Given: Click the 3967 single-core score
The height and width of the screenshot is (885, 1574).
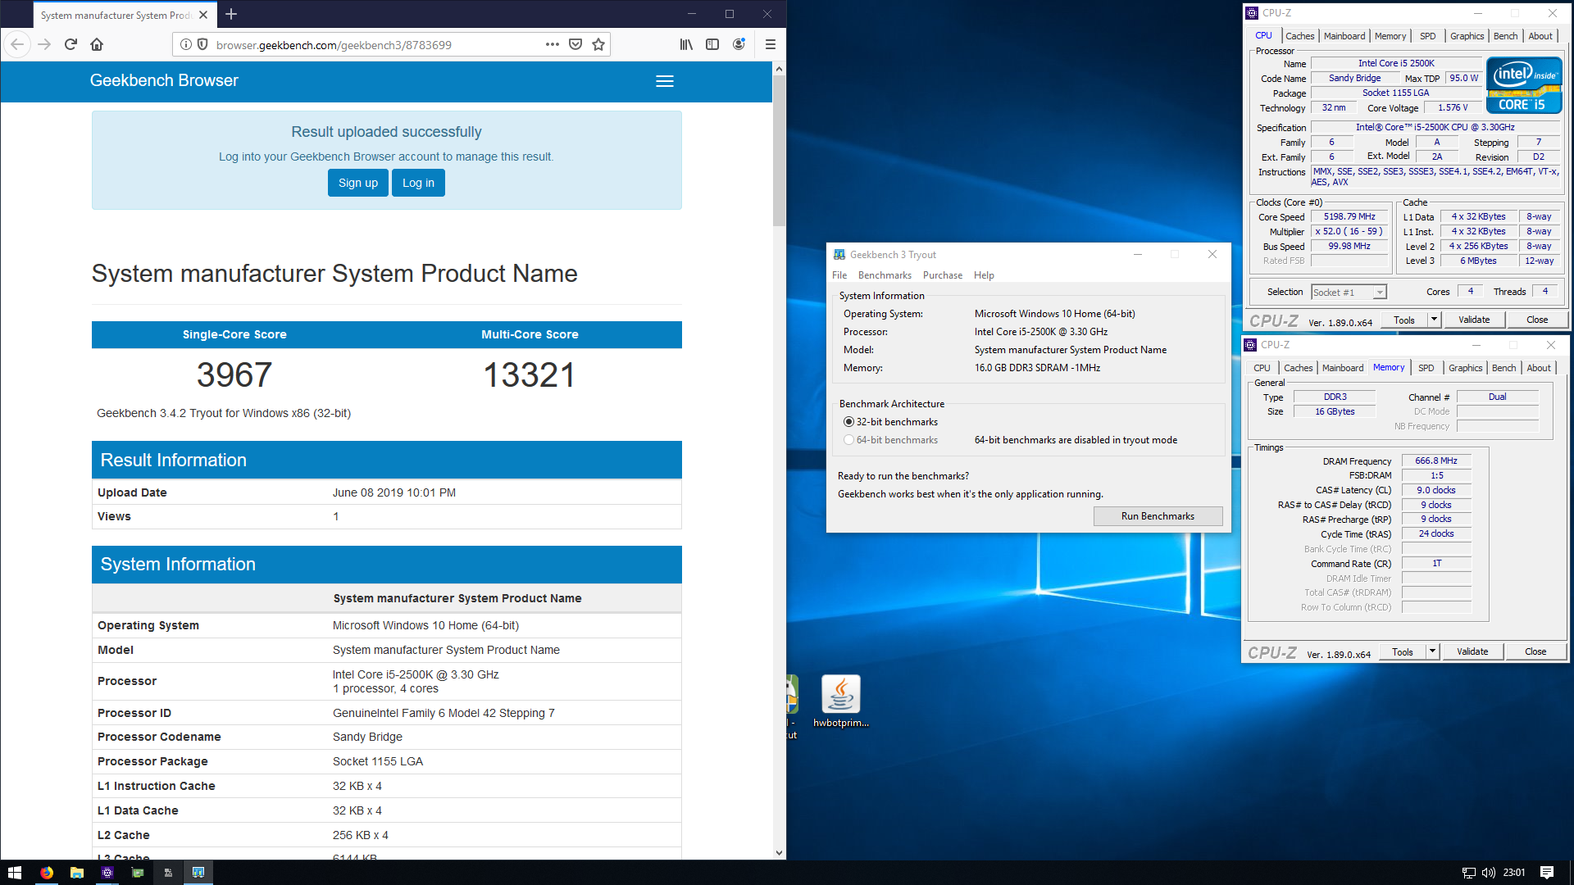Looking at the screenshot, I should 234,375.
